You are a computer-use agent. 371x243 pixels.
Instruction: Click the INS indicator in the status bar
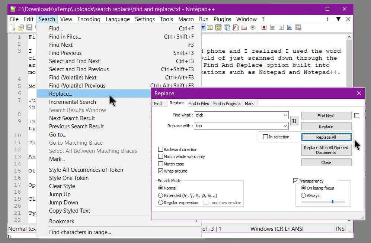point(340,229)
